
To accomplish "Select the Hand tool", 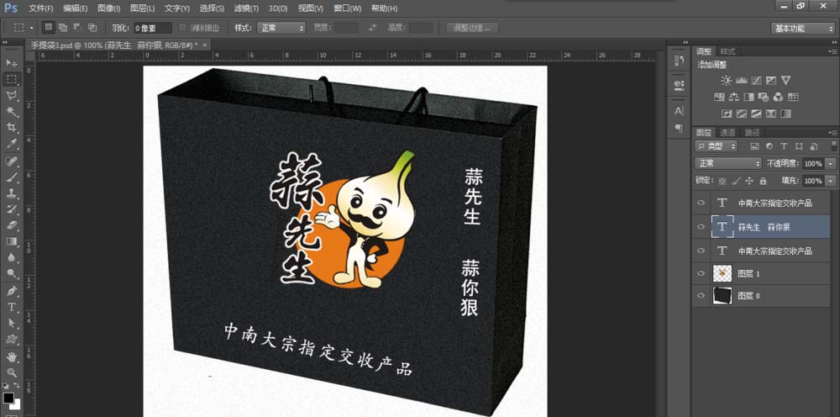I will coord(11,356).
